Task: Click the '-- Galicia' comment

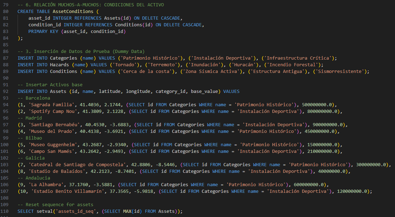Action: click(x=31, y=158)
